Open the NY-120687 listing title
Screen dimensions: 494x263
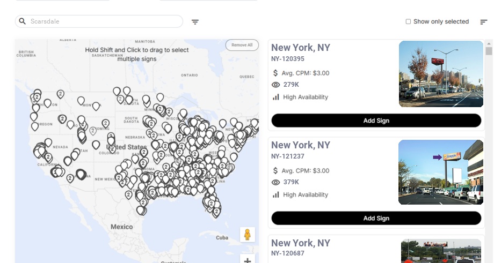[300, 243]
